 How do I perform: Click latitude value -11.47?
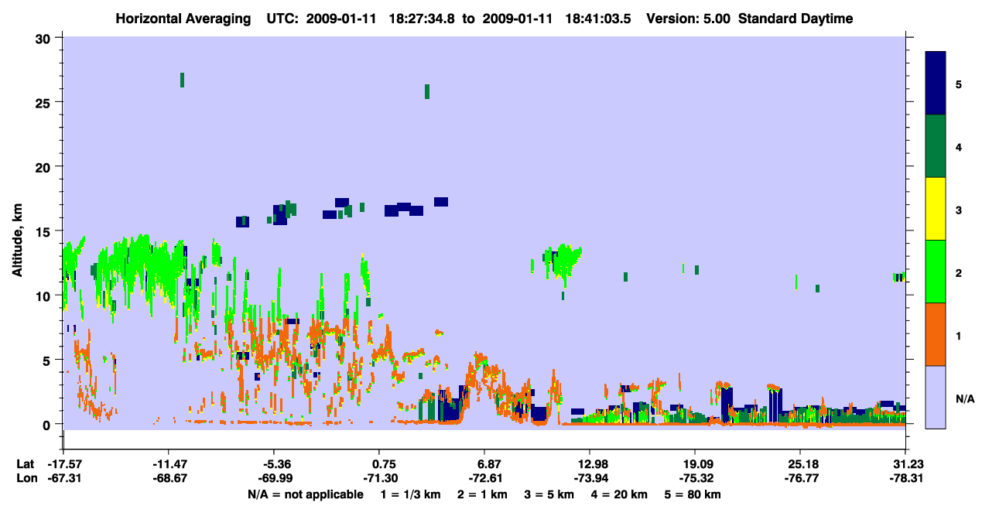click(168, 464)
